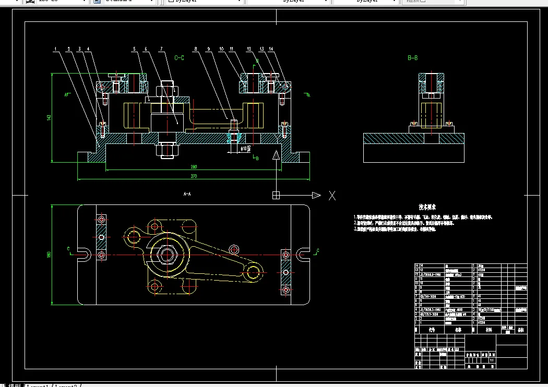Select part callout number 13 above section view
Viewport: 548px width, 387px height.
[x=262, y=49]
